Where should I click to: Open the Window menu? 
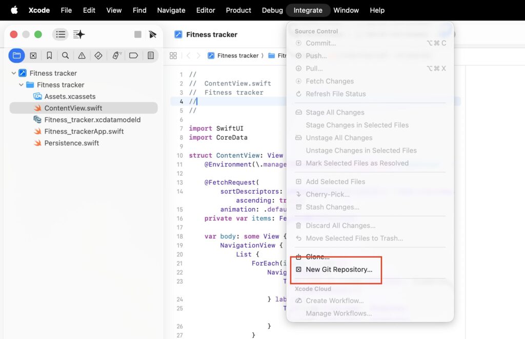[346, 10]
